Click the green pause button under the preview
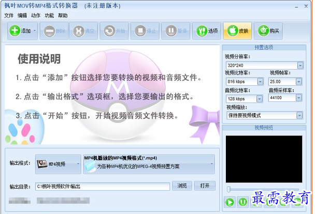This screenshot has width=315, height=214. (x=242, y=202)
